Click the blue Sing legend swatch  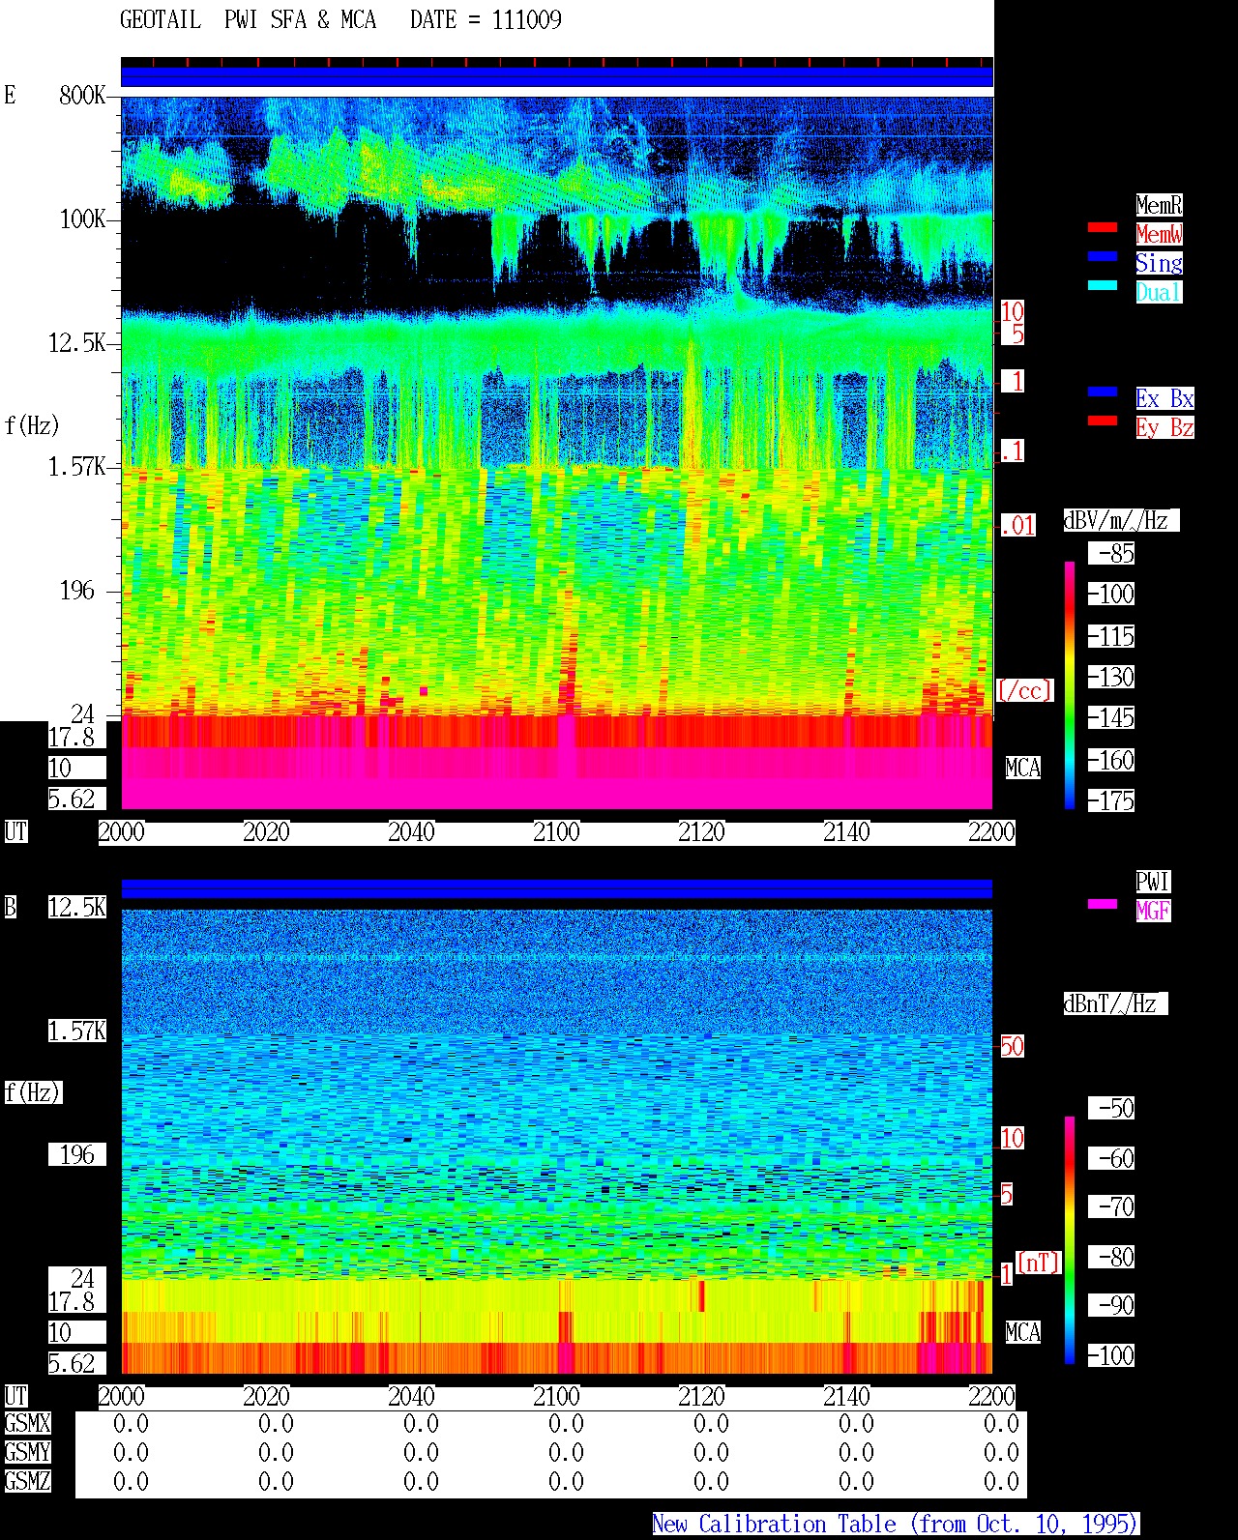pyautogui.click(x=1103, y=257)
